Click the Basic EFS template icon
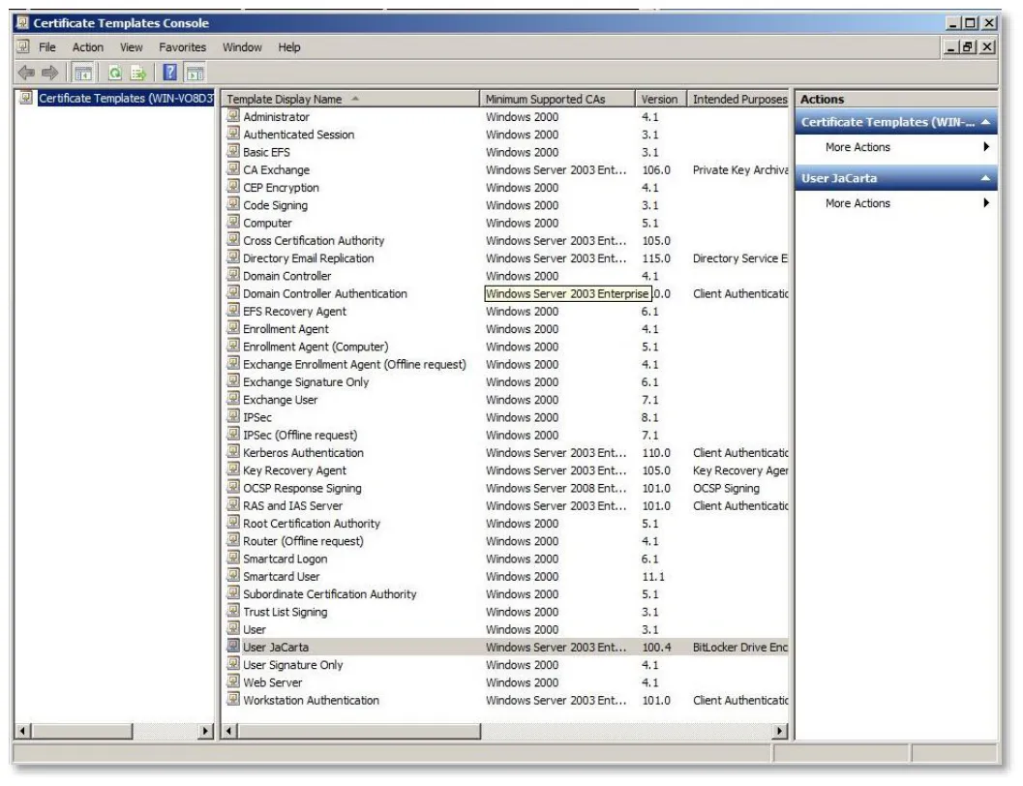1023x786 pixels. point(233,151)
